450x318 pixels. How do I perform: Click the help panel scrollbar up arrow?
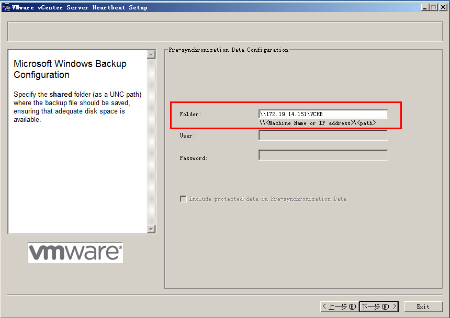(x=151, y=54)
